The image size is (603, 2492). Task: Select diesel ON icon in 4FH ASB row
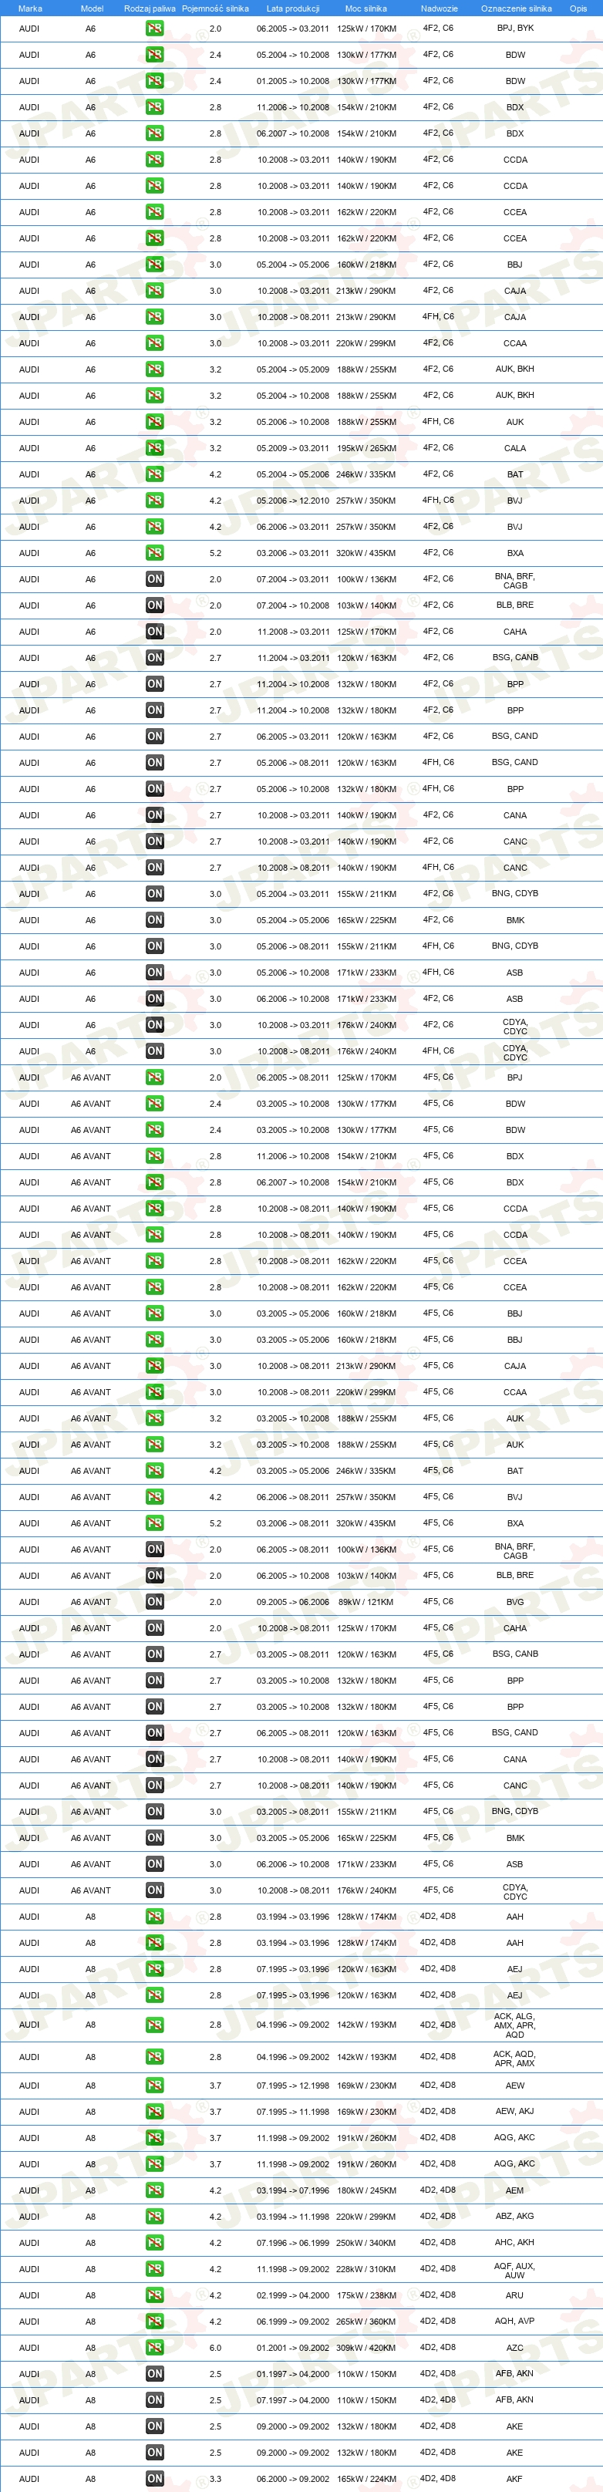[155, 973]
